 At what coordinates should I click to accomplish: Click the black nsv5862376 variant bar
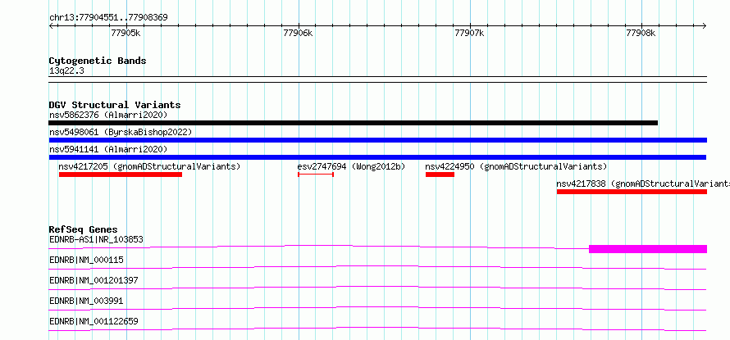pyautogui.click(x=353, y=123)
